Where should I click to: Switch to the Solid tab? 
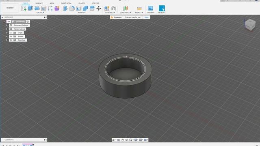26,3
